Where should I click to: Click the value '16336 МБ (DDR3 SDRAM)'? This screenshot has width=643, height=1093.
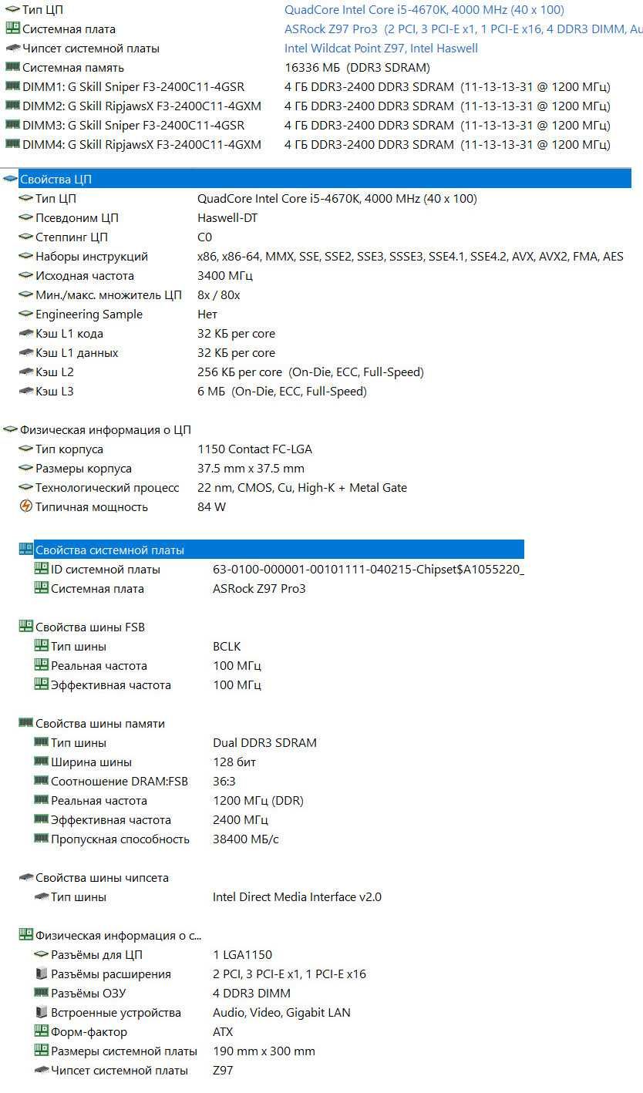357,68
